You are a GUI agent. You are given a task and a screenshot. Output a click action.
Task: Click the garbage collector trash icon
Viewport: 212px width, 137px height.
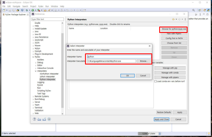160,134
